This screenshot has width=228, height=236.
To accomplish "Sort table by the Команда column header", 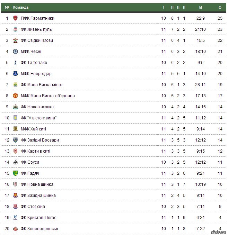I will (x=20, y=7).
